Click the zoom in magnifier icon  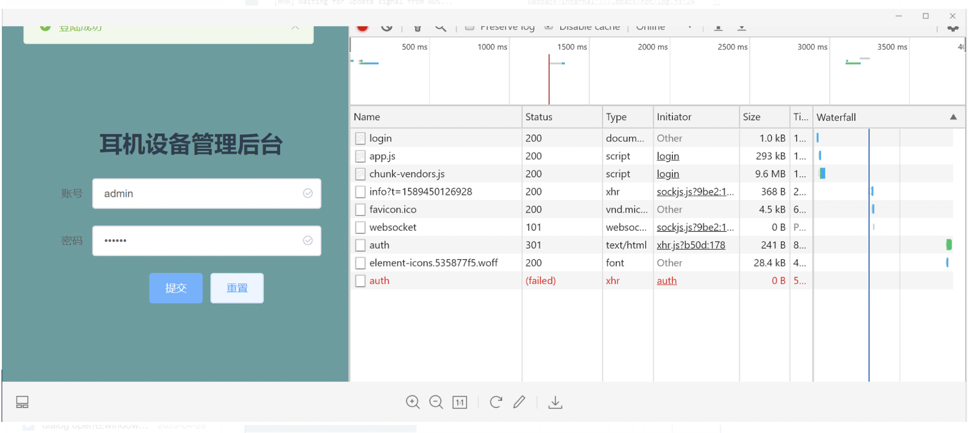[x=412, y=402]
